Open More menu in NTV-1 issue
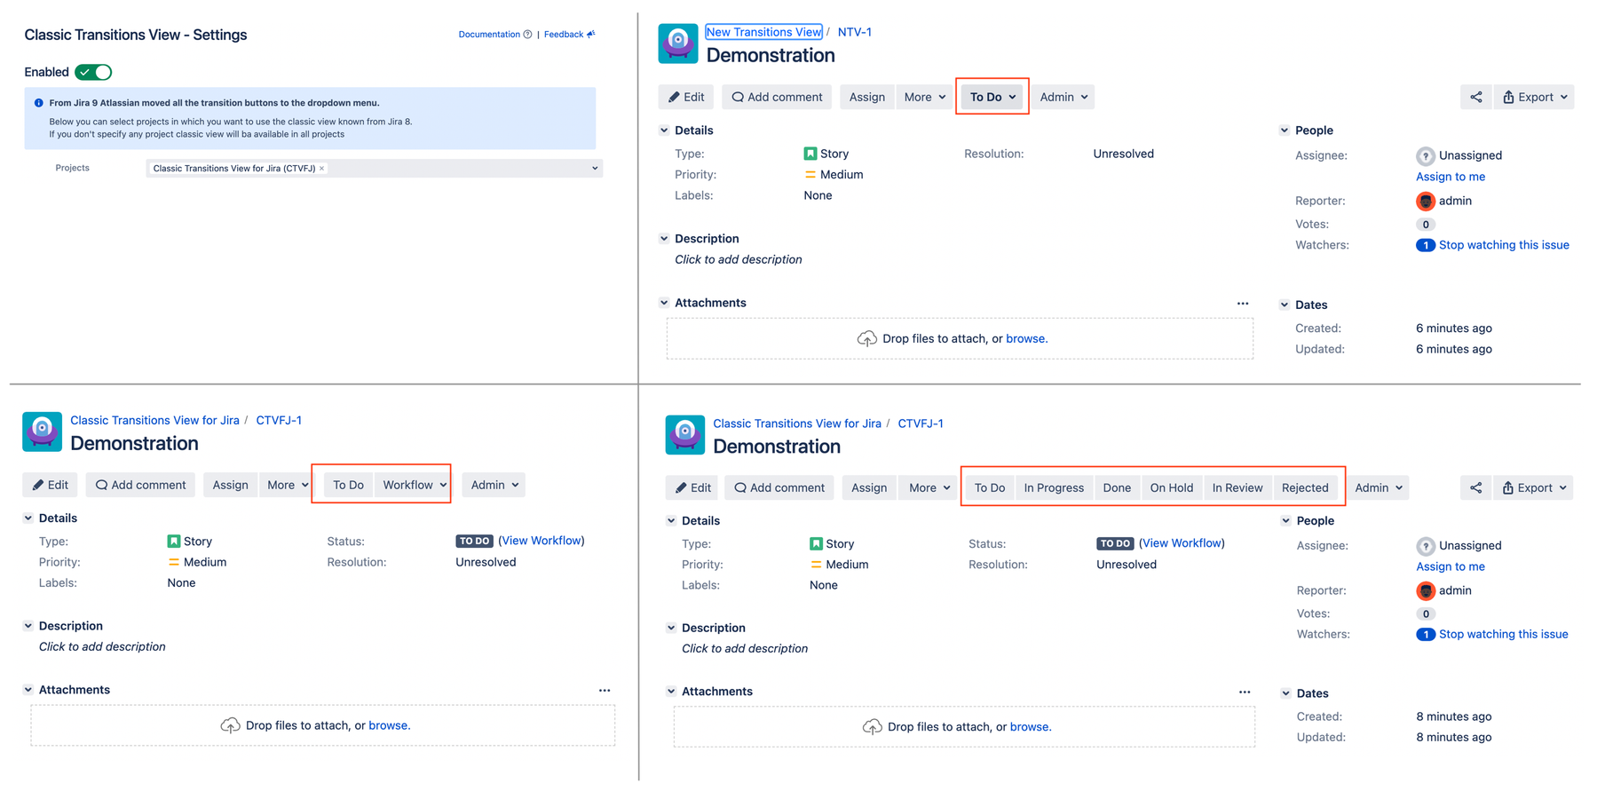Viewport: 1597px width, 799px height. [x=924, y=97]
